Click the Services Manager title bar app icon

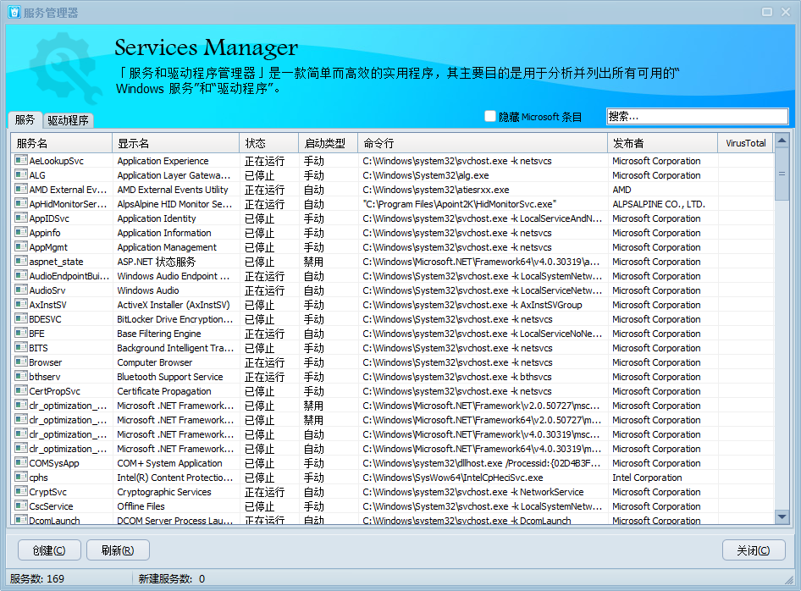tap(14, 12)
